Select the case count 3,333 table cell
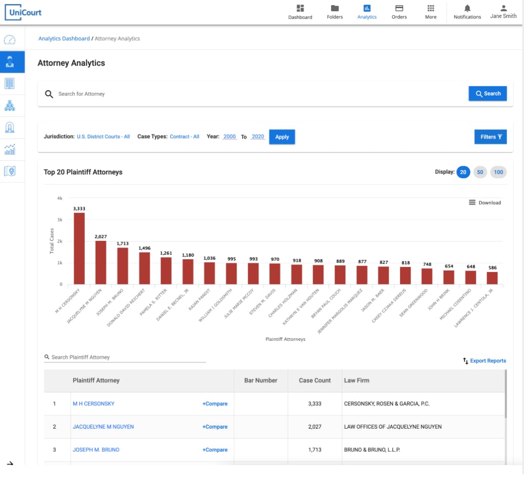Image resolution: width=524 pixels, height=480 pixels. (x=315, y=404)
